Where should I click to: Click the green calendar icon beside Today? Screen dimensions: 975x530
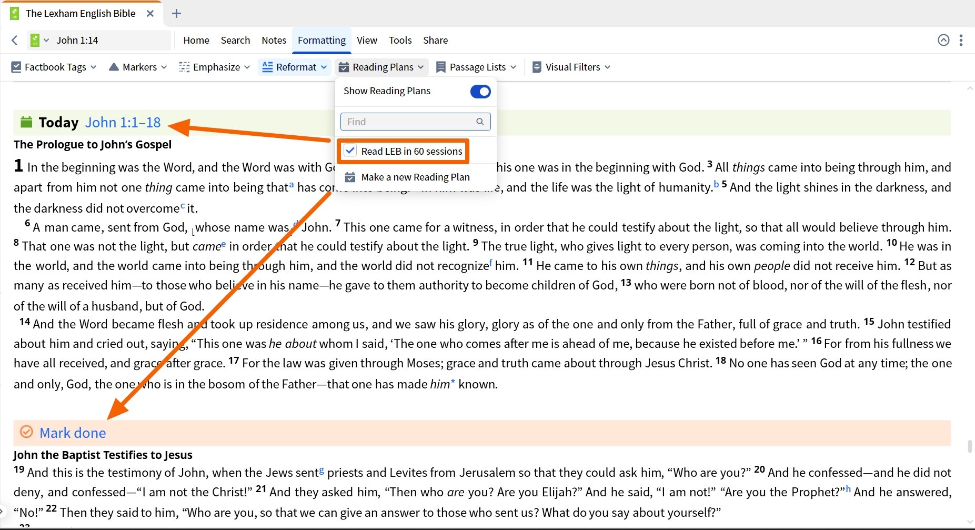click(x=26, y=122)
